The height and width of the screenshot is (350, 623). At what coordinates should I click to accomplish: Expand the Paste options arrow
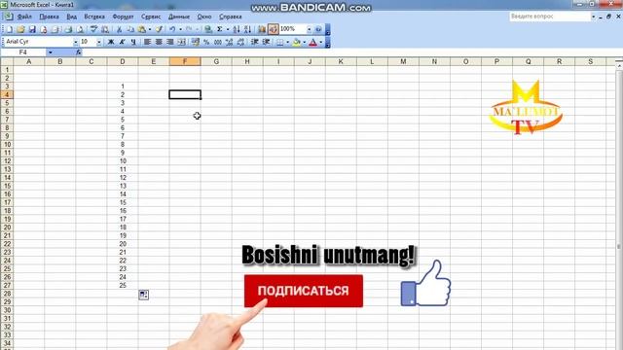tap(149, 29)
